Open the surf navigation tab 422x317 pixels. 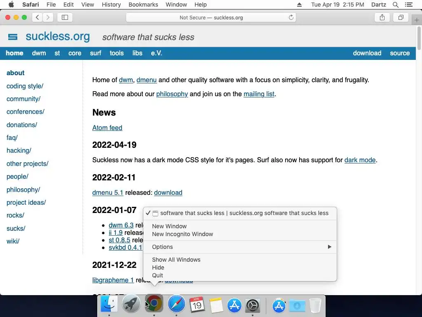[x=96, y=53]
